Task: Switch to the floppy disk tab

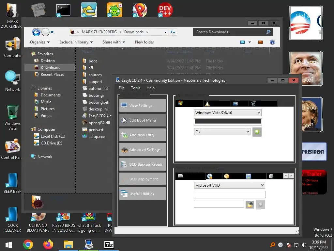Action: 255,176
